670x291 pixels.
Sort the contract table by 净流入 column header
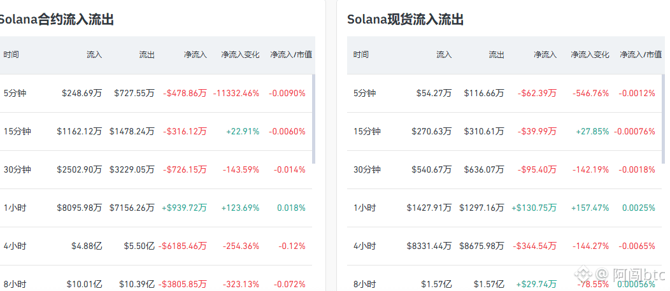(196, 55)
